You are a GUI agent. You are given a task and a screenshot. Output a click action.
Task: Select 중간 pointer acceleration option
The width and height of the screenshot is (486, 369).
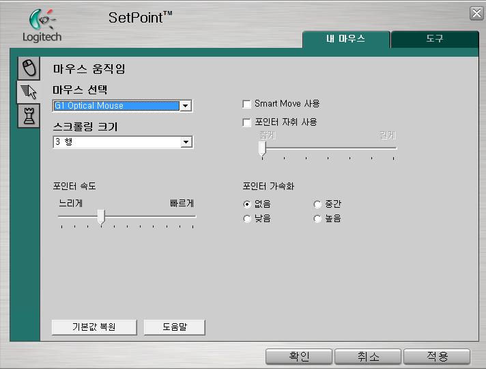point(317,204)
